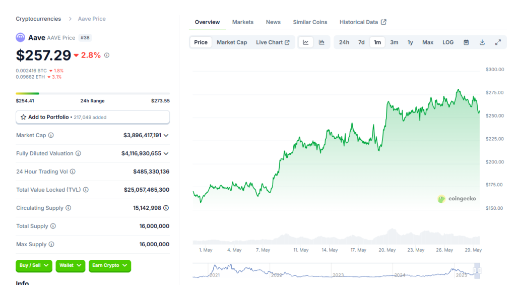Click Aave Price breadcrumb

pyautogui.click(x=92, y=19)
